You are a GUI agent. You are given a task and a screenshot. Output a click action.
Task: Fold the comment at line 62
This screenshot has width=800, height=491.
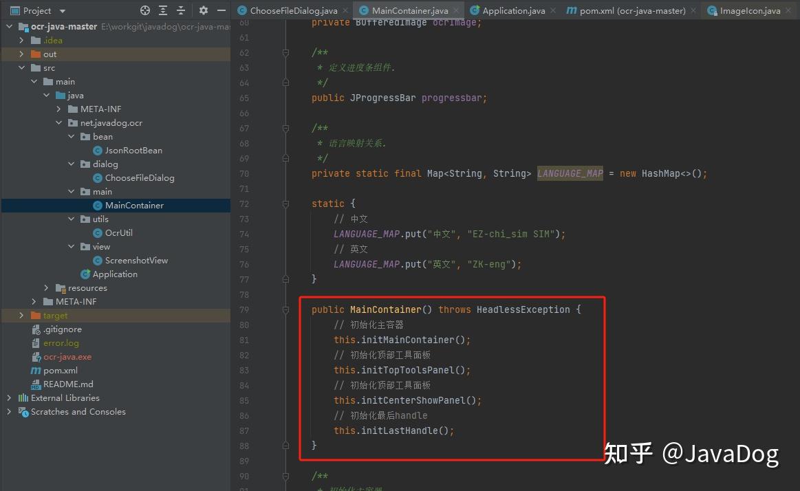click(285, 52)
